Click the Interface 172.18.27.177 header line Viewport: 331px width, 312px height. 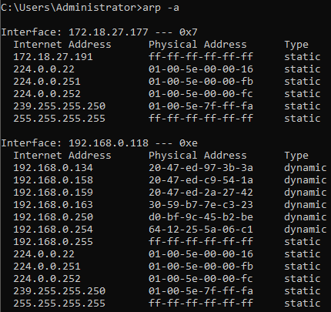99,32
